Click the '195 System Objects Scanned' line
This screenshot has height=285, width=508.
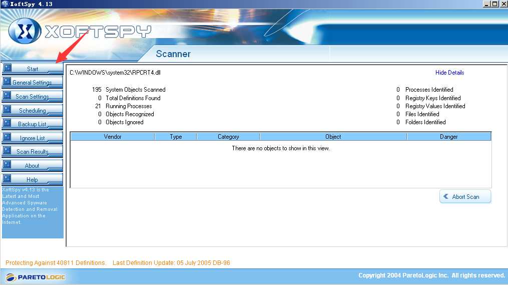[x=129, y=90]
